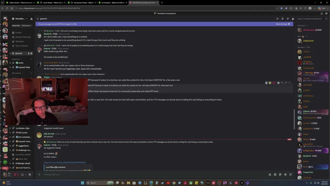Screen dimensions: 330x186
Task: Open Windows Start menu on taskbar
Action: [82, 183]
